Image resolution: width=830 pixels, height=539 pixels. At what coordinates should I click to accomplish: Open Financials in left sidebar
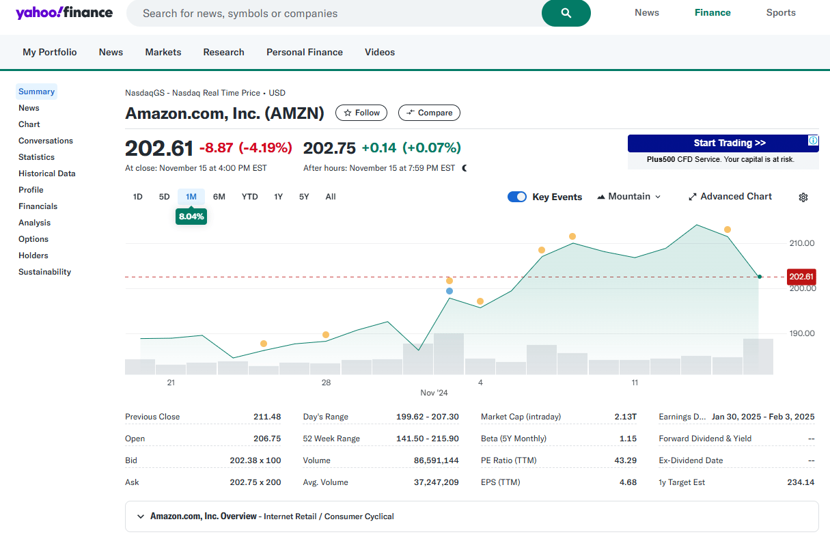[x=38, y=206]
